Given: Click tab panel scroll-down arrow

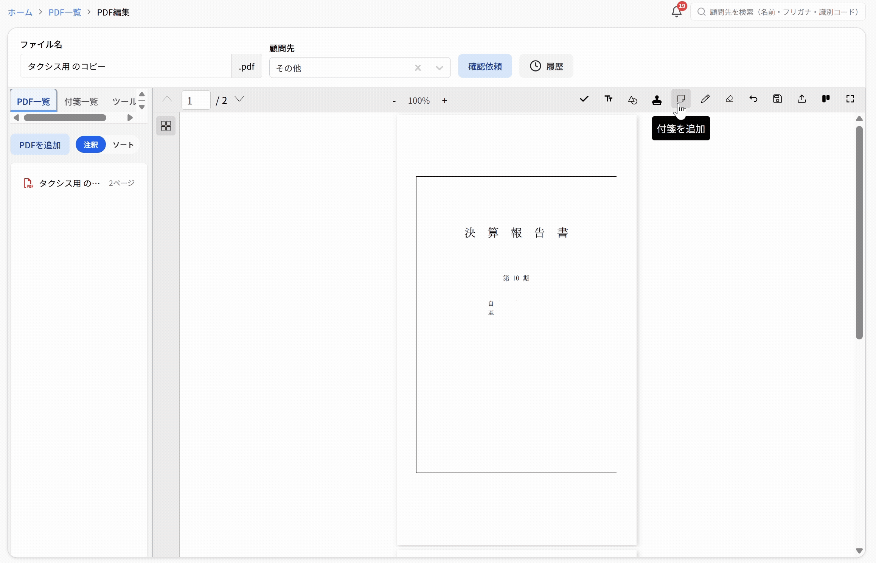Looking at the screenshot, I should (x=142, y=107).
